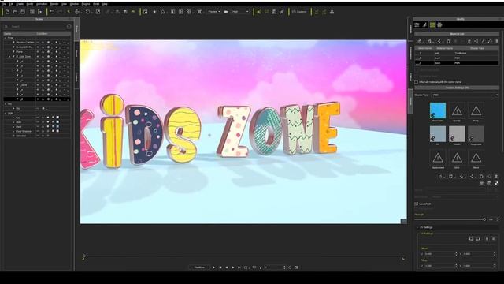Image resolution: width=504 pixels, height=284 pixels.
Task: Collapse the Light group in the Scene tree
Action: pyautogui.click(x=6, y=114)
